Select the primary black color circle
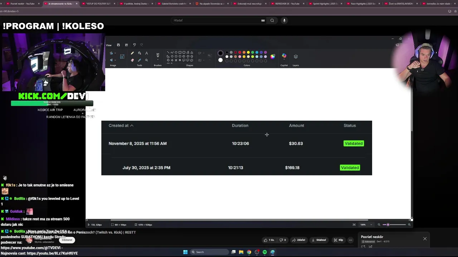 tap(220, 53)
